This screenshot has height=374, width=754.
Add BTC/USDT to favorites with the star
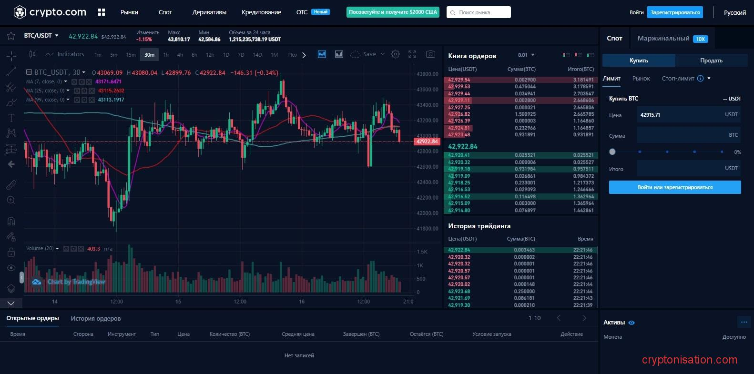(x=10, y=36)
